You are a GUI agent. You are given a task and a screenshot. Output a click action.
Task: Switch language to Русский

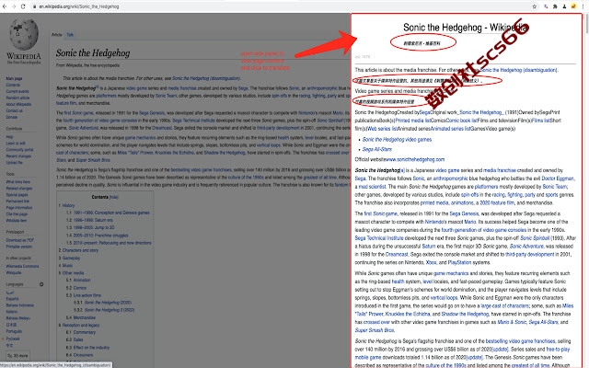(13, 339)
